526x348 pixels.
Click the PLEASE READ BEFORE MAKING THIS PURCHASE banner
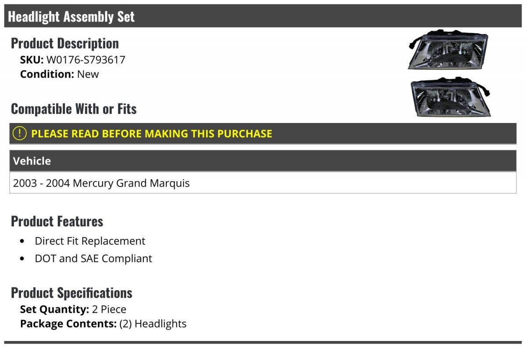coord(263,134)
